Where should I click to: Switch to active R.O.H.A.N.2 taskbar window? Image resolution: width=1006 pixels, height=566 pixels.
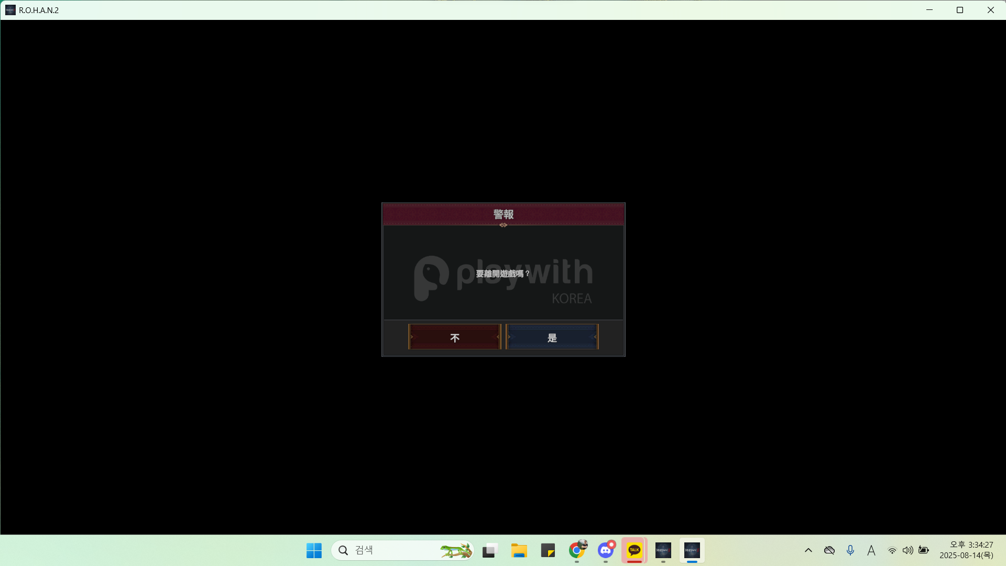tap(692, 550)
